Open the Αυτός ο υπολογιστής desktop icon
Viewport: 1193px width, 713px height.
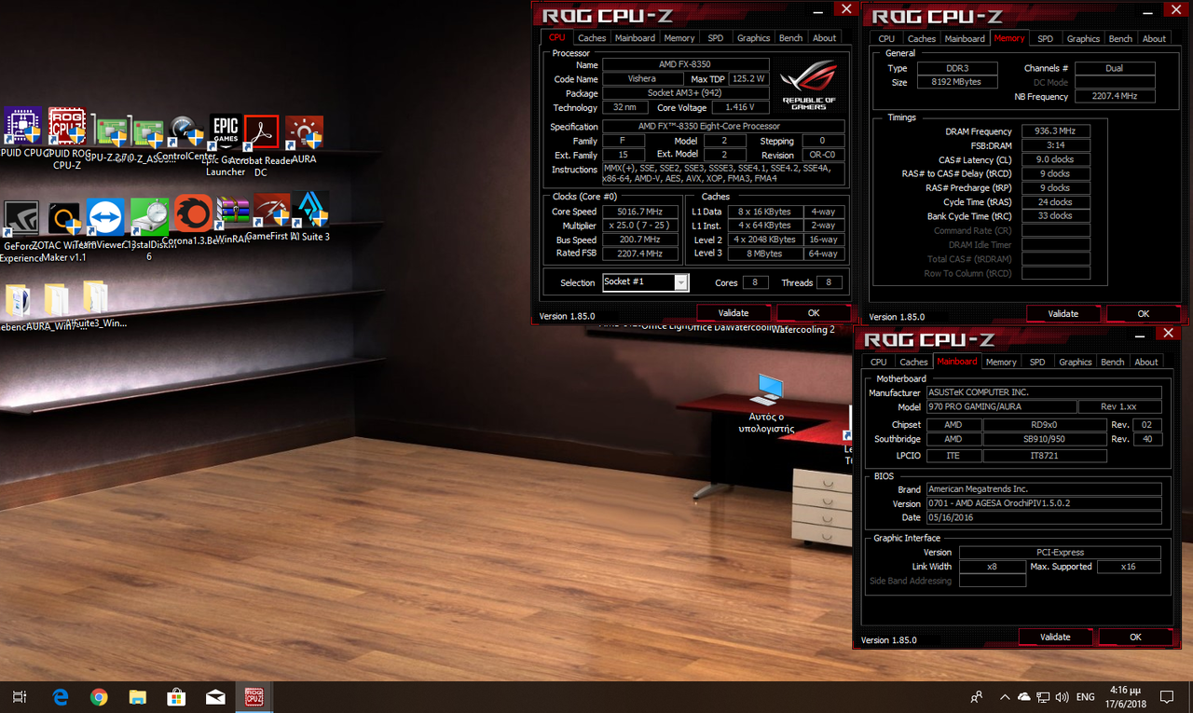coord(767,403)
